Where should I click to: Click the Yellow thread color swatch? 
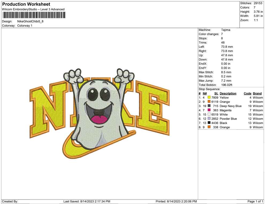pyautogui.click(x=209, y=97)
